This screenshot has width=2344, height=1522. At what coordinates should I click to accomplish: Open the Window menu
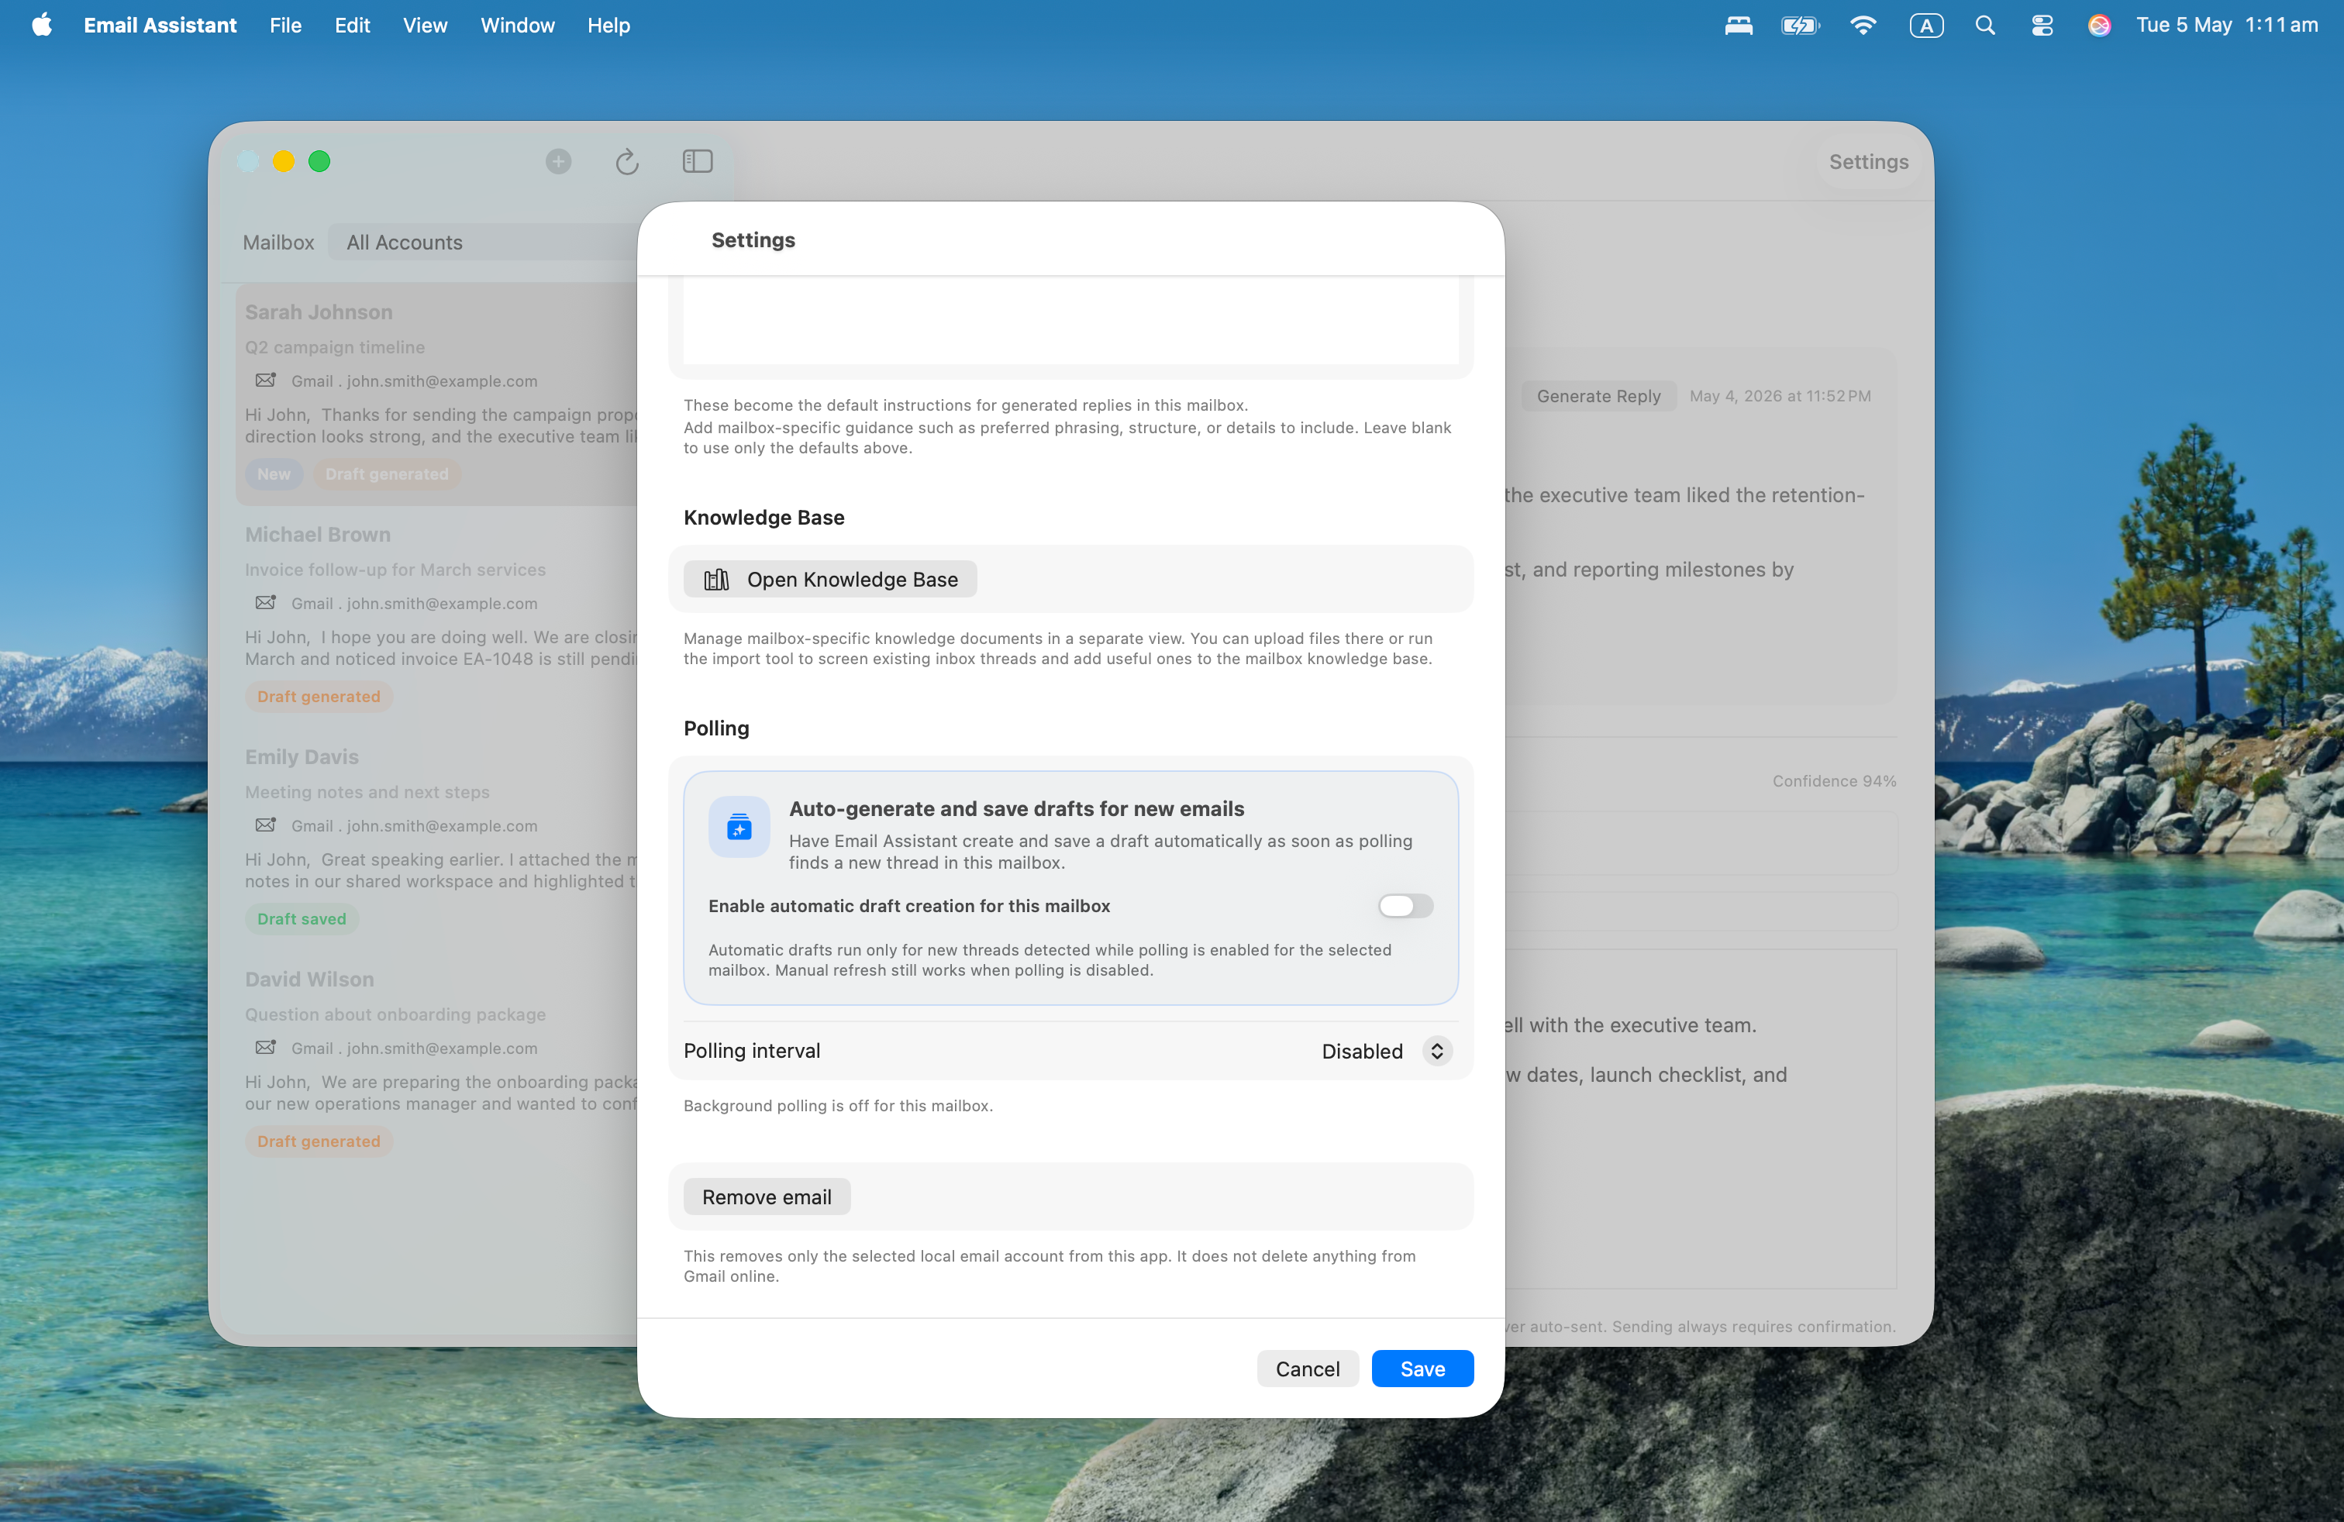[517, 26]
